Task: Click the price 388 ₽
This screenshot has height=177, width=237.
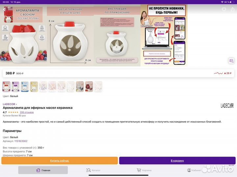Action: click(x=10, y=73)
